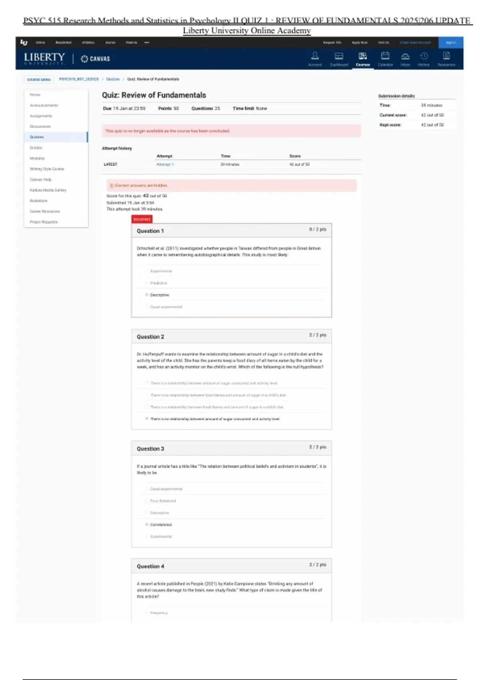Open the History clock icon
Viewport: 480px width, 680px height.
pyautogui.click(x=424, y=56)
